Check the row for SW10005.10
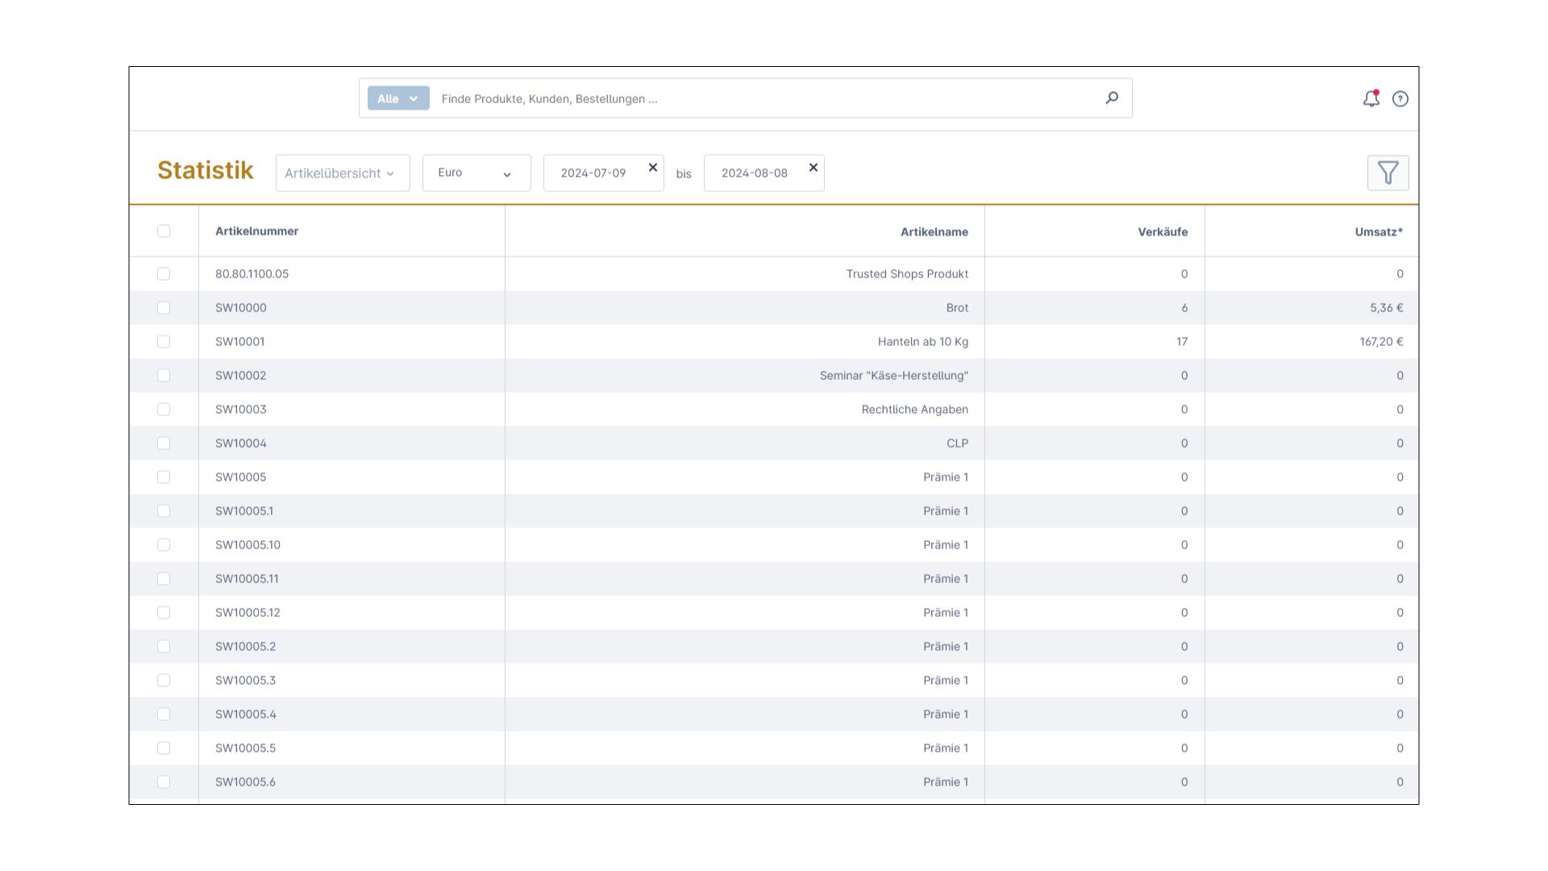1548x871 pixels. point(164,545)
